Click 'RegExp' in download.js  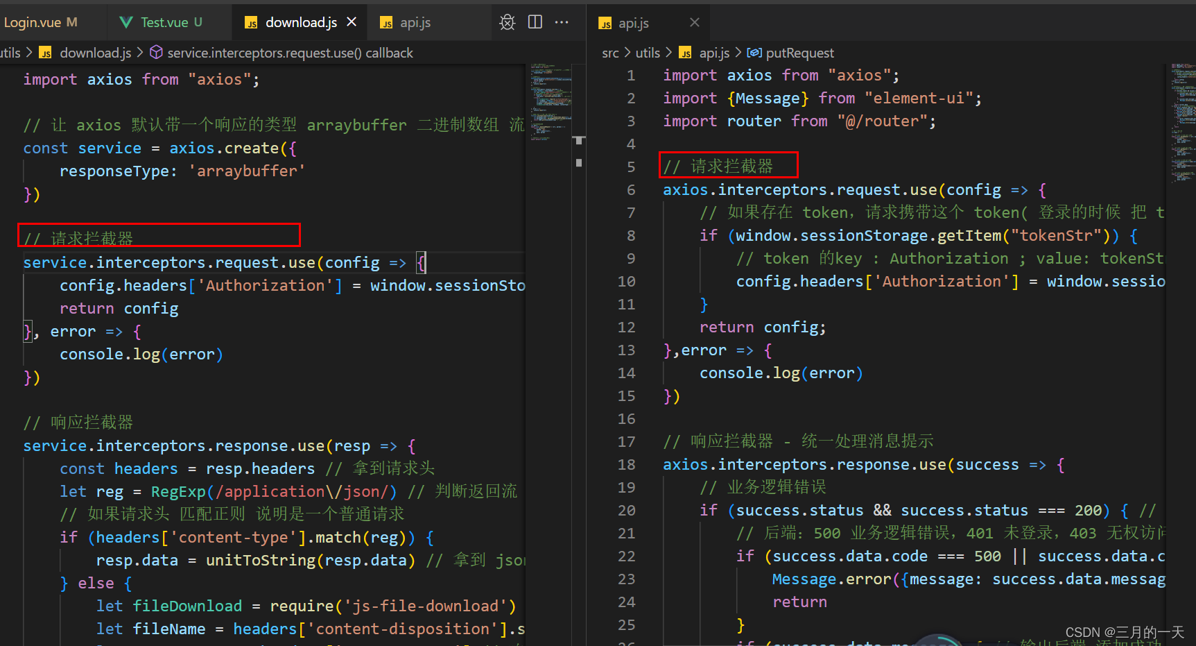(178, 491)
